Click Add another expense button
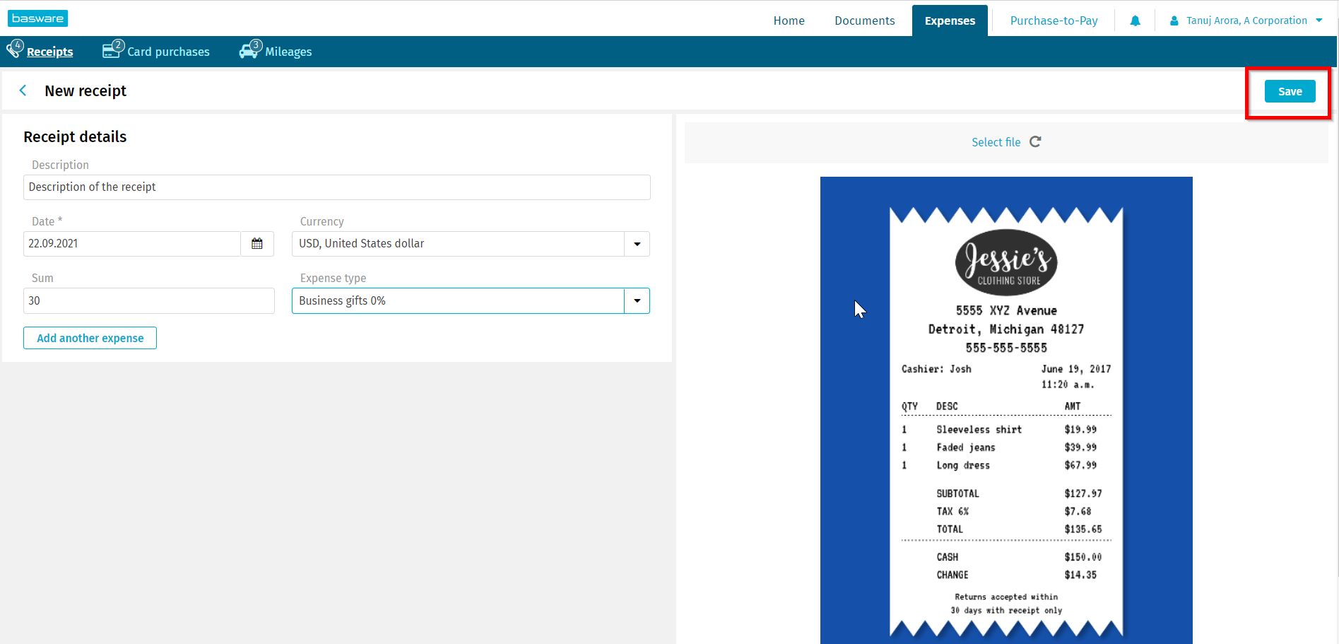This screenshot has width=1339, height=644. [x=90, y=338]
